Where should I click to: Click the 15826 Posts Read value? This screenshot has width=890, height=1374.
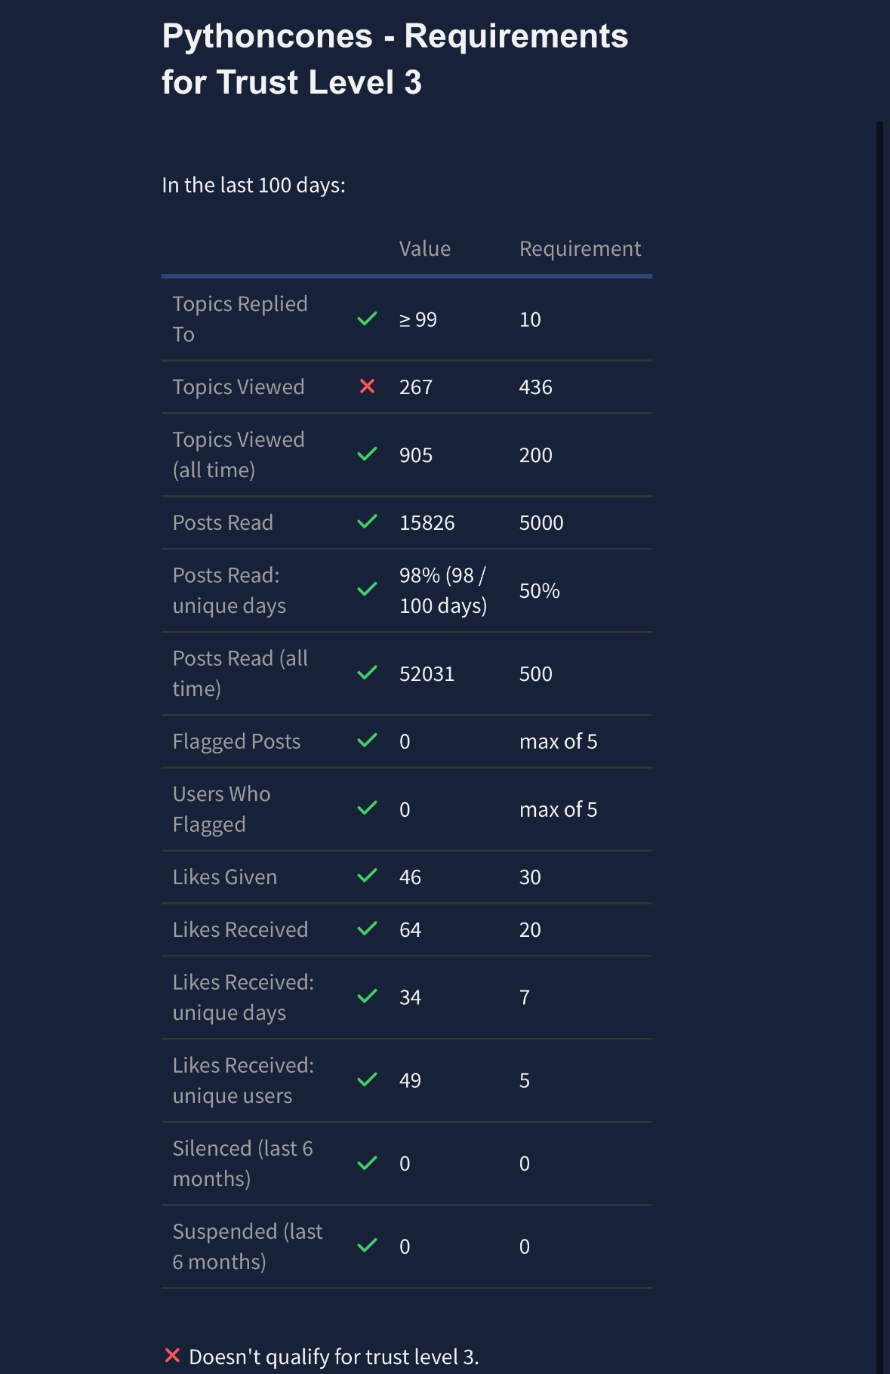pyautogui.click(x=427, y=522)
